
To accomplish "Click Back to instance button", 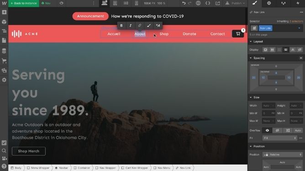I will (24, 3).
